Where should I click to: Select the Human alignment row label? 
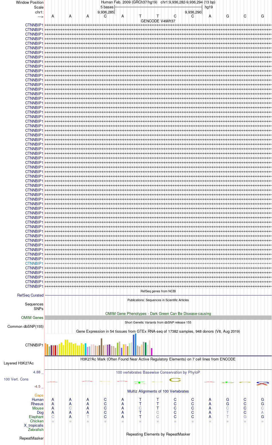[38, 399]
